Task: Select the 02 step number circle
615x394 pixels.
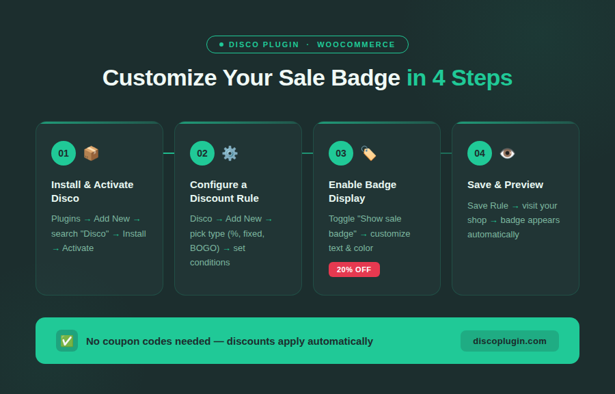Action: coord(202,153)
